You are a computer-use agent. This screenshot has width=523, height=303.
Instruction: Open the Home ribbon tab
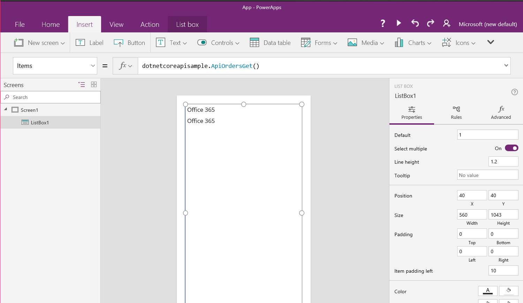(x=51, y=24)
